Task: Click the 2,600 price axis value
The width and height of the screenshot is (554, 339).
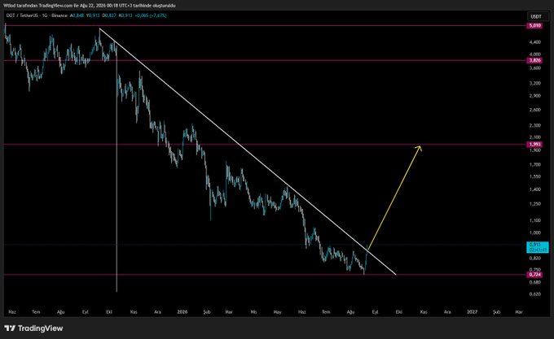Action: pyautogui.click(x=535, y=110)
